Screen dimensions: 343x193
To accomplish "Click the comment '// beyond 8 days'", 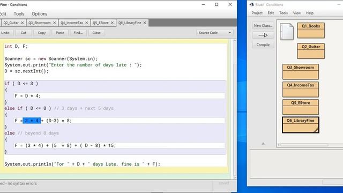I will [x=38, y=133].
